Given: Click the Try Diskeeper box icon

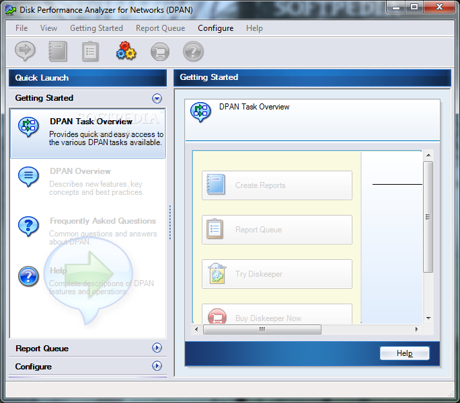Looking at the screenshot, I should click(217, 273).
